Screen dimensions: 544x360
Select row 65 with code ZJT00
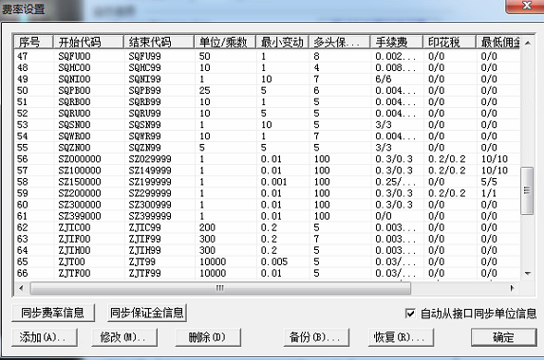(x=267, y=261)
